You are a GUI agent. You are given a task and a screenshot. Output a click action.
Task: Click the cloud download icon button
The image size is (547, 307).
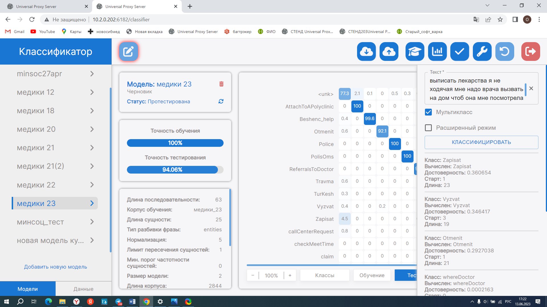[366, 51]
